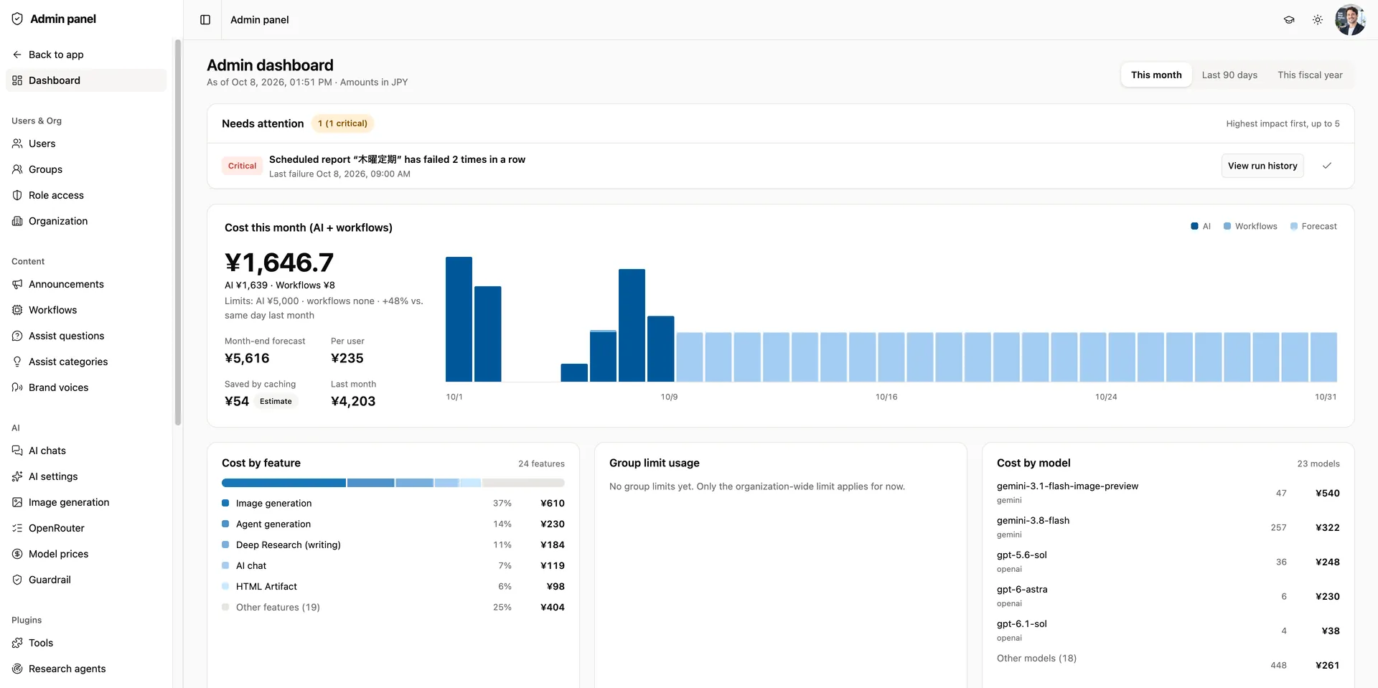Click the Image generation icon
The width and height of the screenshot is (1378, 688).
[17, 502]
